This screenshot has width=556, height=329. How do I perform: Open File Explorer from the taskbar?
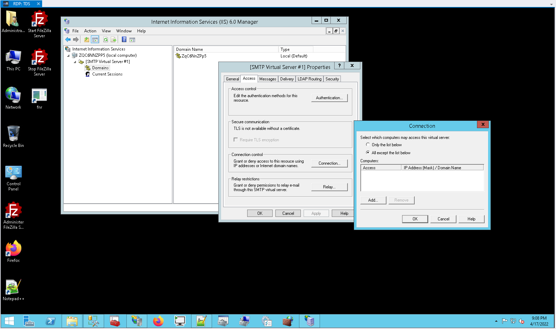(x=72, y=321)
